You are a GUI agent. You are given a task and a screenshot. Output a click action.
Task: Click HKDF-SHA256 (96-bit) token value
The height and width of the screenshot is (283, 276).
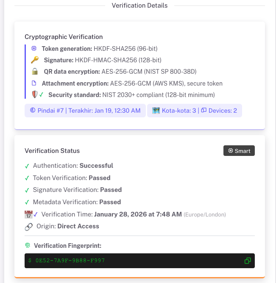tap(125, 49)
